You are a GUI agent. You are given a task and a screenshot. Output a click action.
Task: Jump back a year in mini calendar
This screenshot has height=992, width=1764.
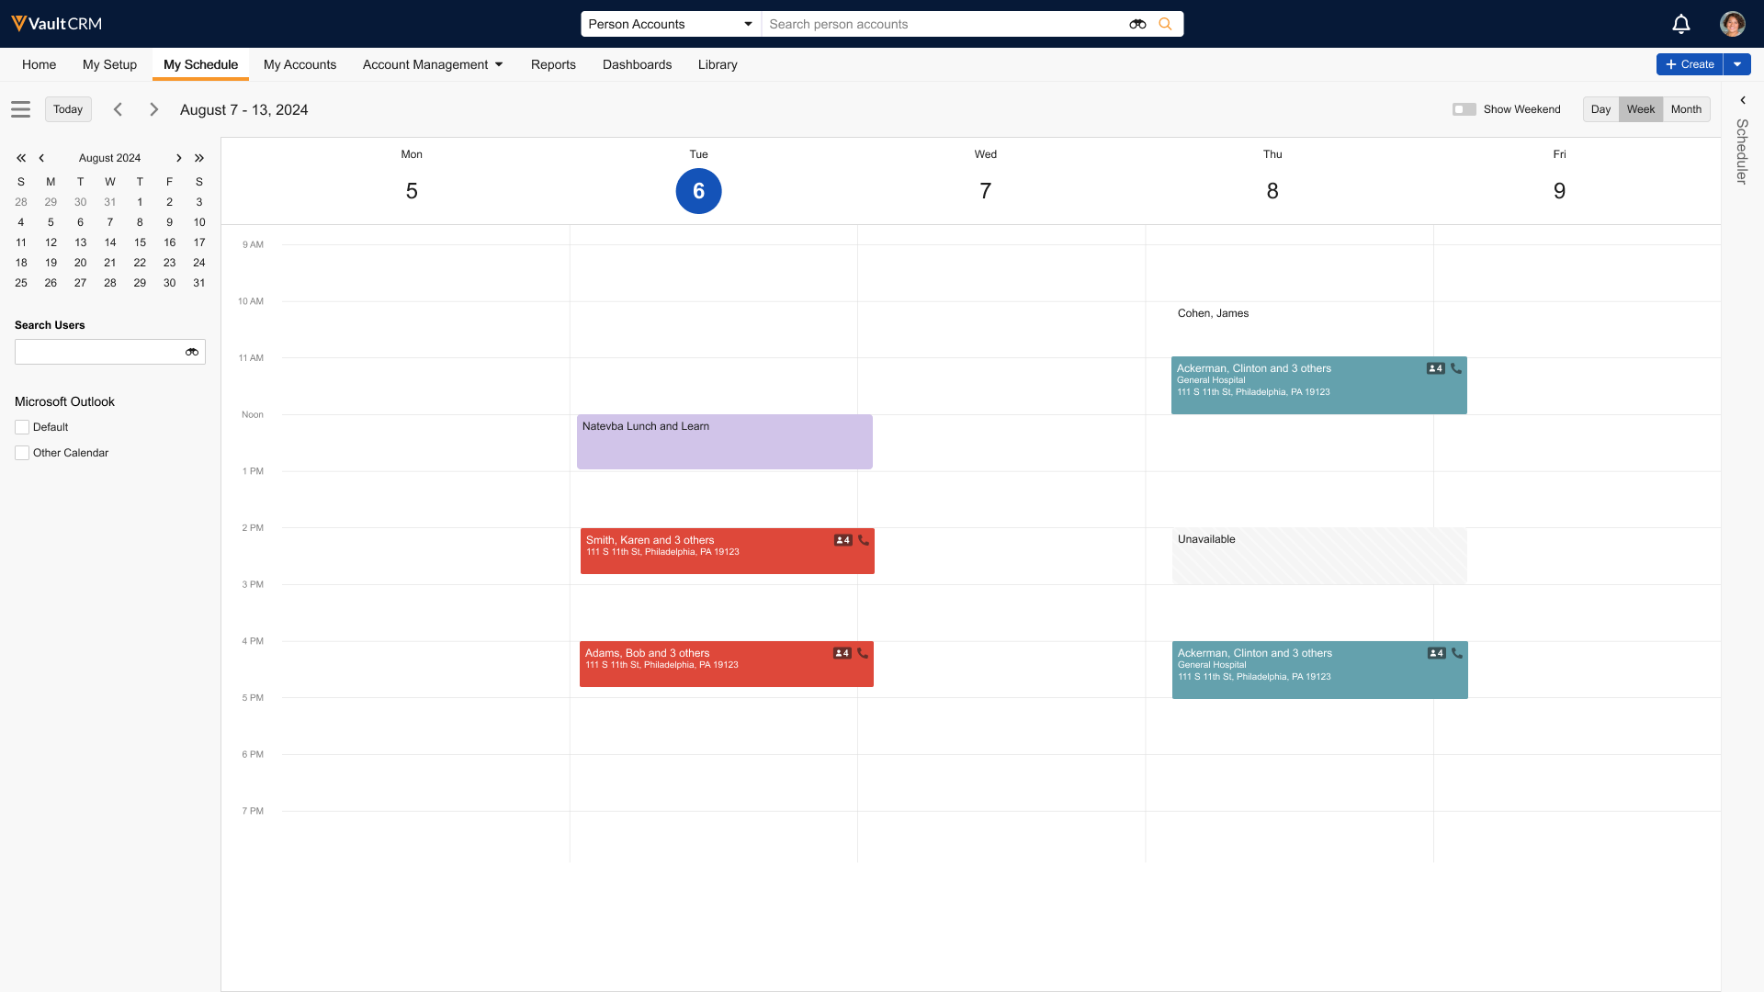21,158
